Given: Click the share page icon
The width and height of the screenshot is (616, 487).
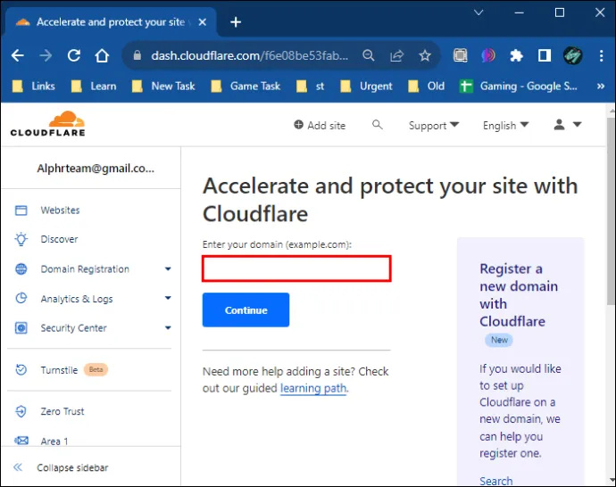Looking at the screenshot, I should point(396,55).
